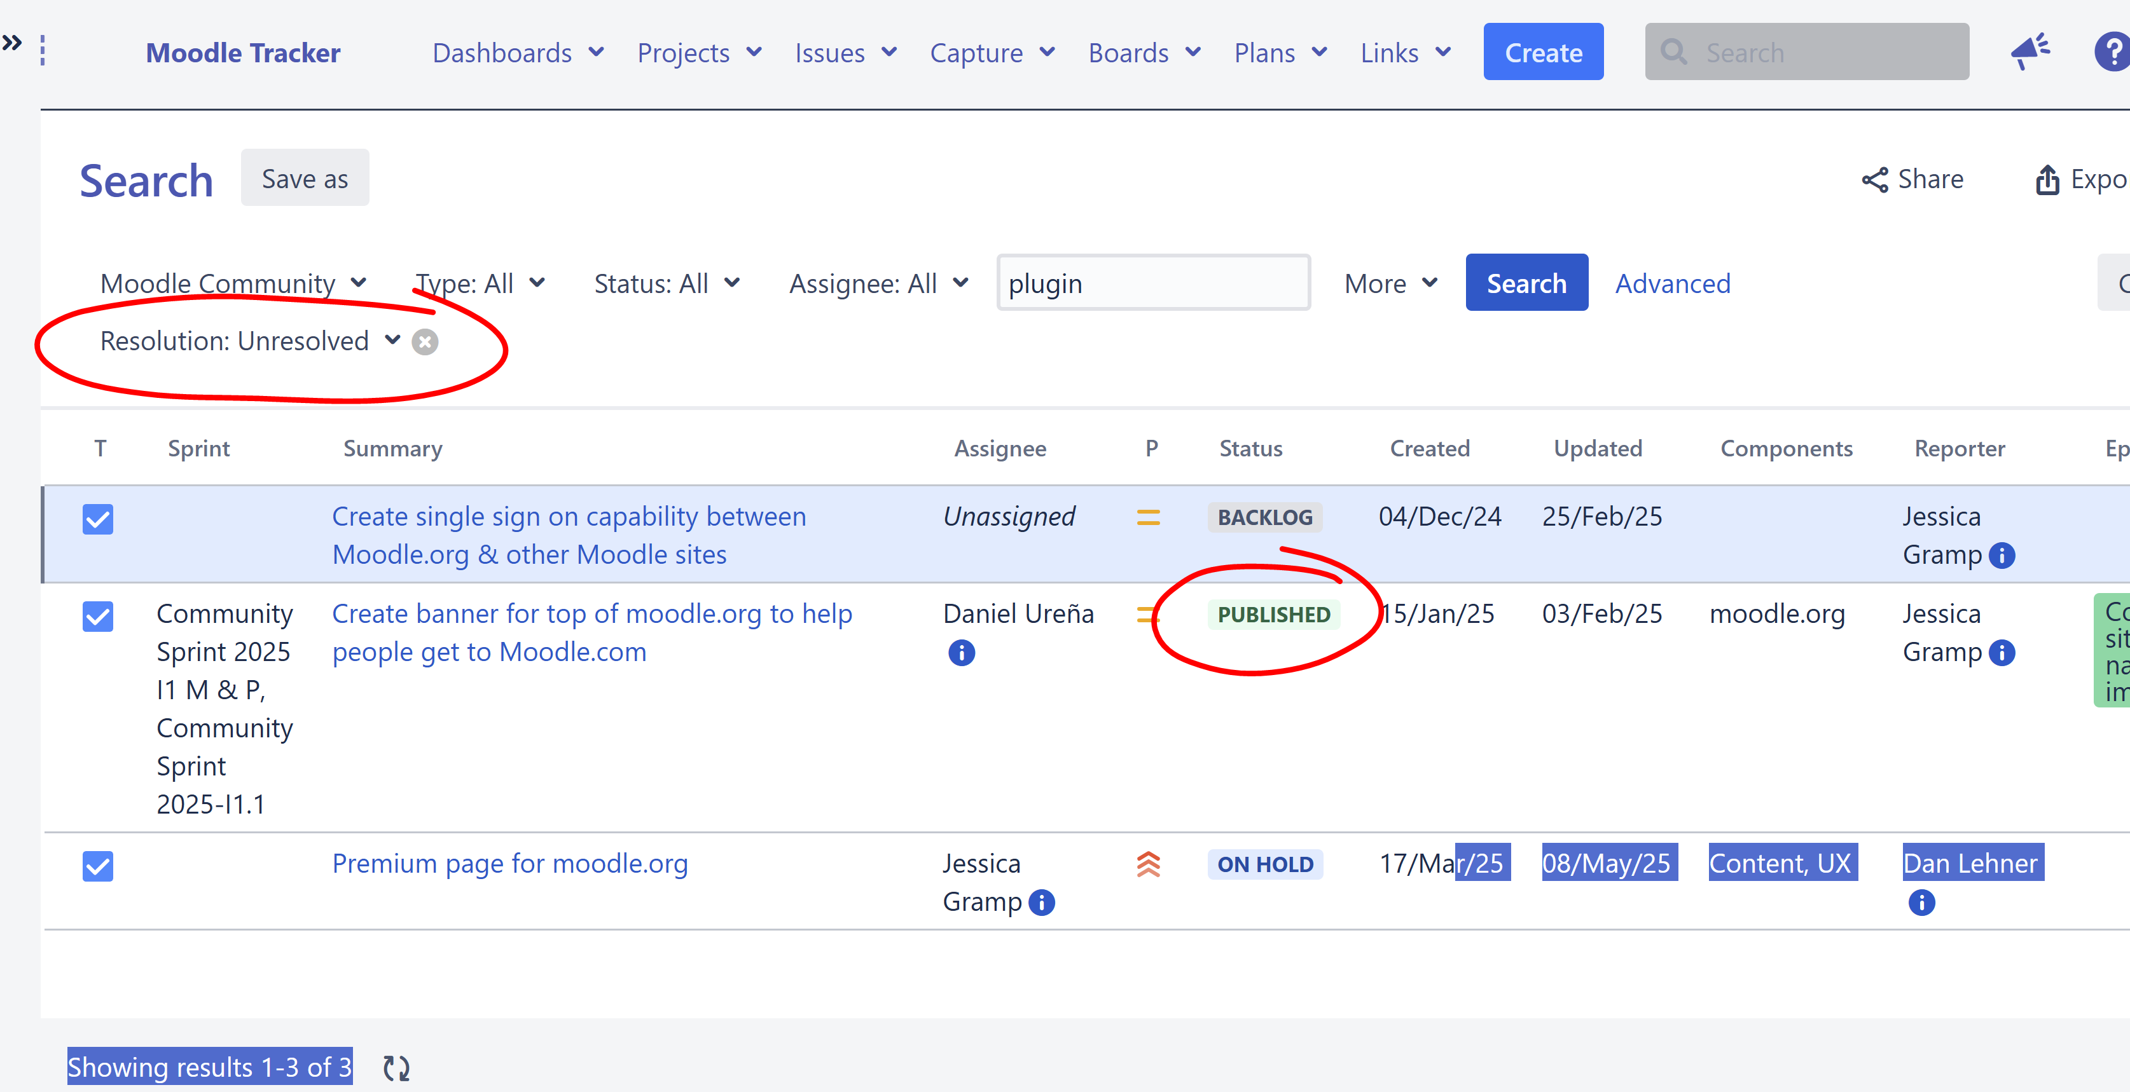The width and height of the screenshot is (2130, 1092).
Task: Open the Dashboards menu
Action: coord(518,52)
